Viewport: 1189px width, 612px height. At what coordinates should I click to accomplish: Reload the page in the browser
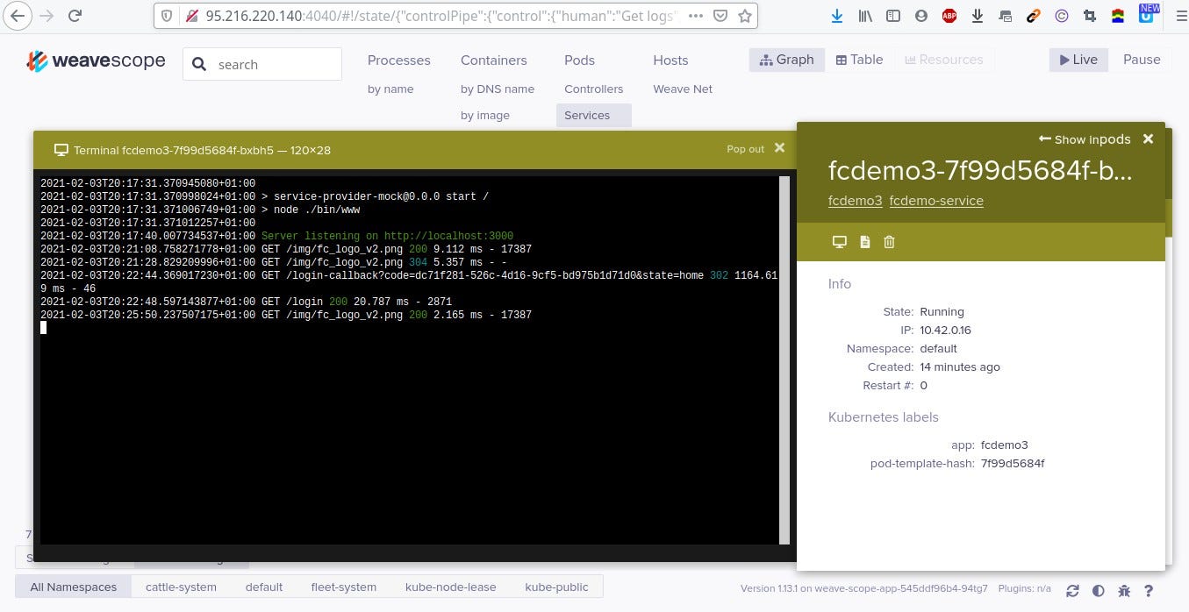(x=75, y=15)
